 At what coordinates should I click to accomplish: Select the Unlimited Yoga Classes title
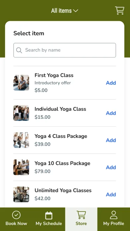click(x=63, y=190)
